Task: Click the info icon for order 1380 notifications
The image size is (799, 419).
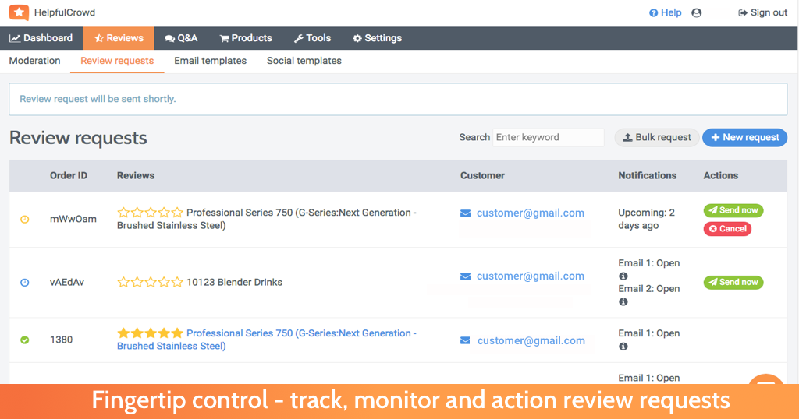Action: pyautogui.click(x=623, y=347)
